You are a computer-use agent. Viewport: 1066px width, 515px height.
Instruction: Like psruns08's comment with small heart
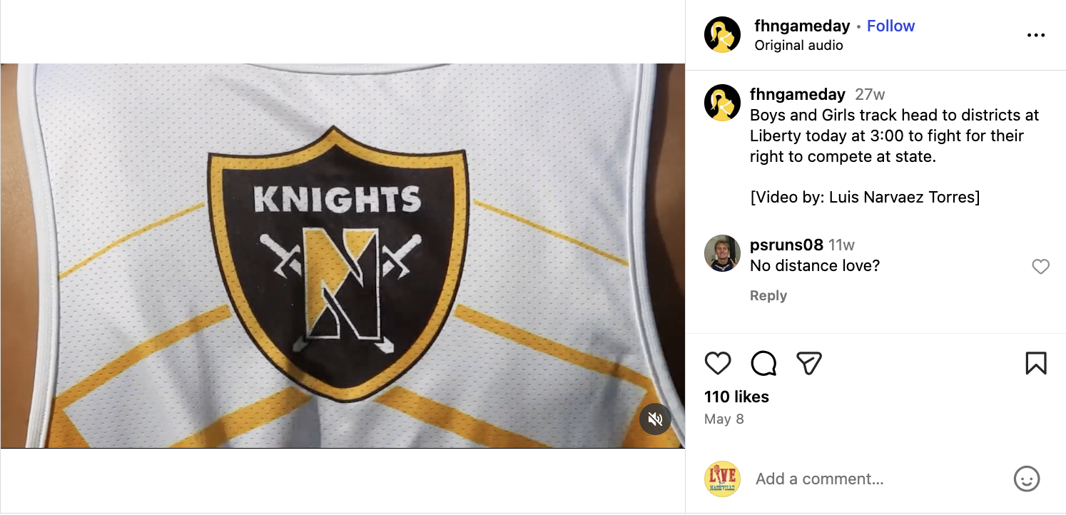tap(1041, 267)
